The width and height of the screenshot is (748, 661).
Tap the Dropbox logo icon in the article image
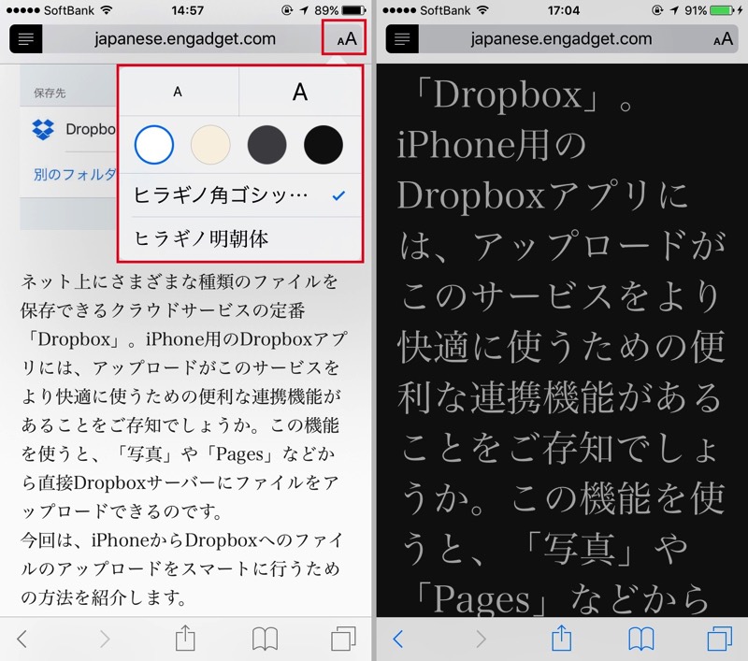click(43, 129)
